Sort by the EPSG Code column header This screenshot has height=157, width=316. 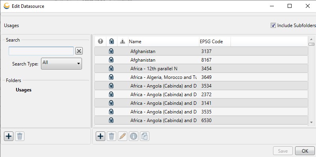214,42
